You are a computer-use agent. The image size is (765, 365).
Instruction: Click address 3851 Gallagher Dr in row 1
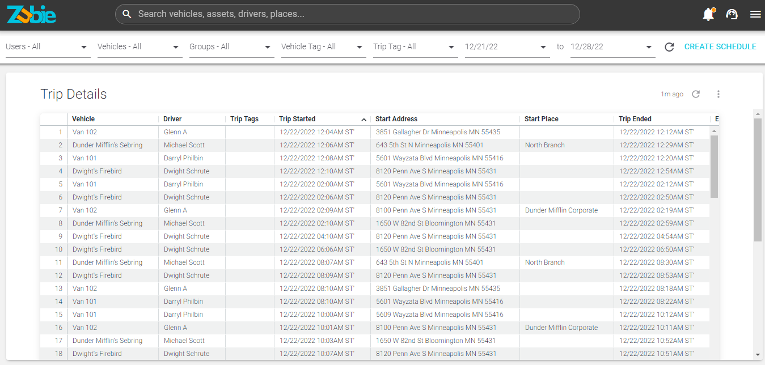(x=438, y=132)
